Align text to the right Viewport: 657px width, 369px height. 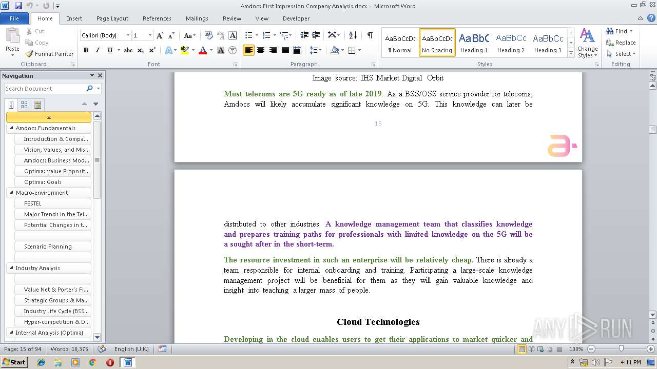click(273, 50)
